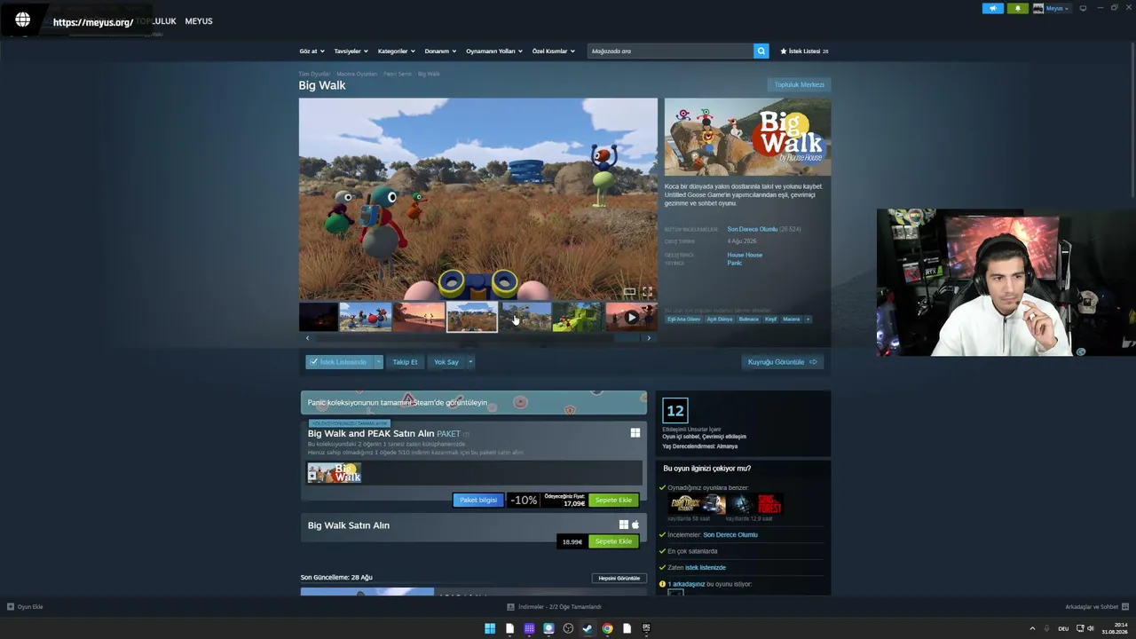Select the Keşif tag

point(770,319)
